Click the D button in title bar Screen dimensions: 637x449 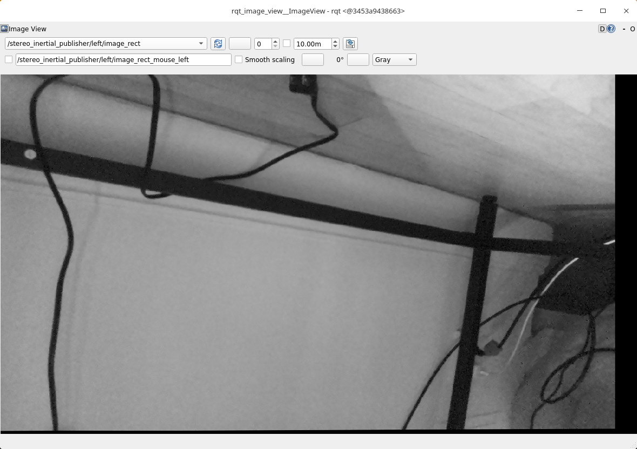point(602,29)
